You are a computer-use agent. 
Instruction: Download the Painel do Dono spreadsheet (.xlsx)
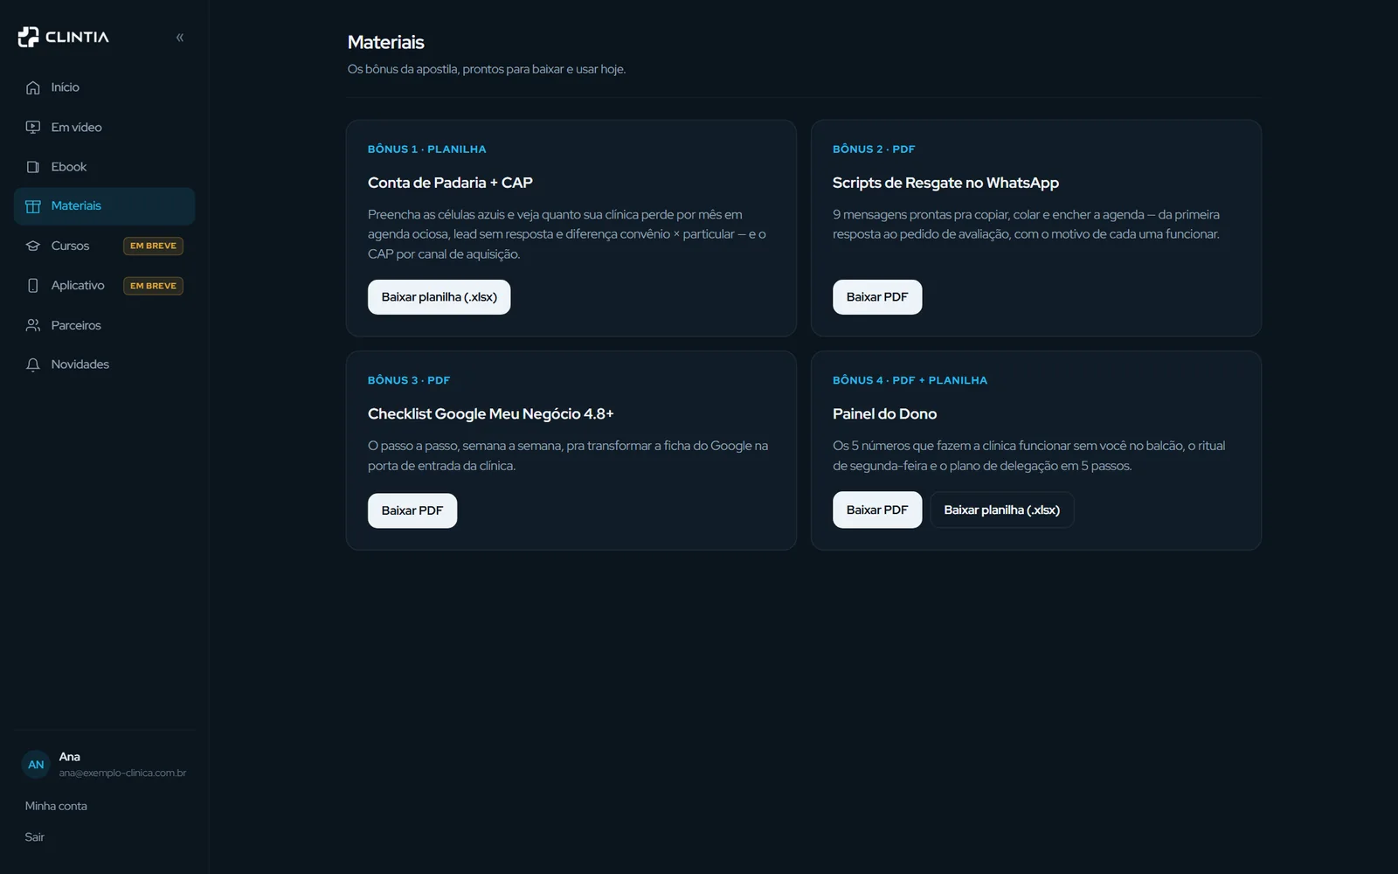point(1002,510)
